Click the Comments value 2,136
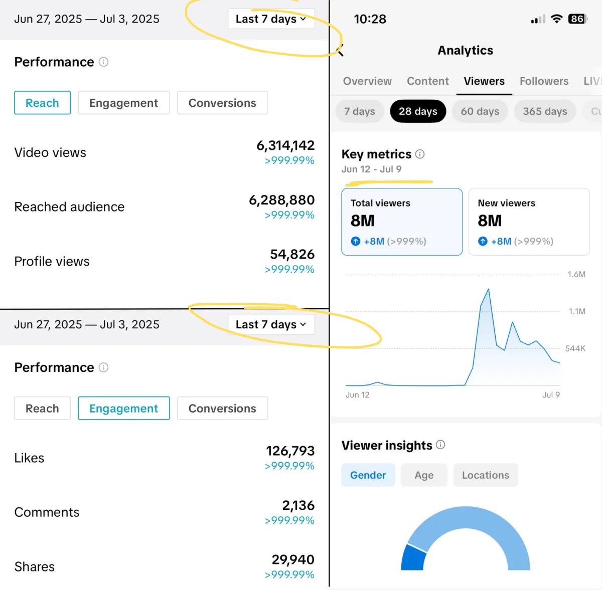Image resolution: width=602 pixels, height=590 pixels. [x=298, y=505]
